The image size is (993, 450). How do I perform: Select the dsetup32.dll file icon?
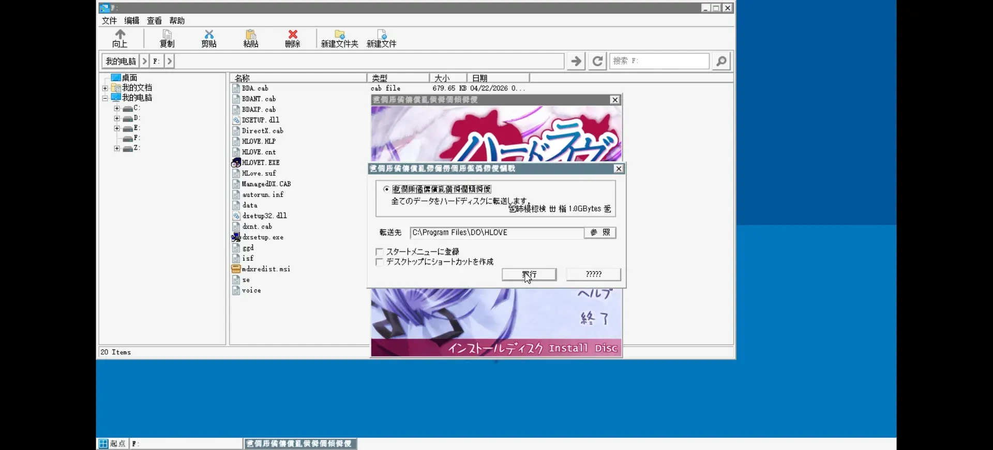click(x=236, y=216)
